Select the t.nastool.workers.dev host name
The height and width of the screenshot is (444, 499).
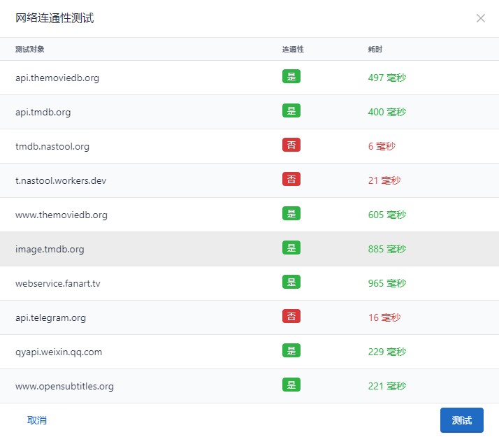pyautogui.click(x=61, y=180)
